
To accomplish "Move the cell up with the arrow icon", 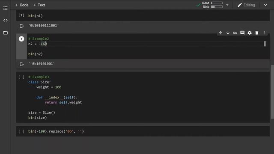I will point(221,33).
